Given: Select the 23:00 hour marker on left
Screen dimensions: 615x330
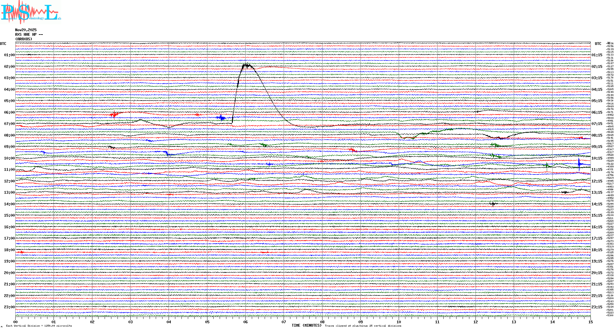Looking at the screenshot, I should point(9,307).
